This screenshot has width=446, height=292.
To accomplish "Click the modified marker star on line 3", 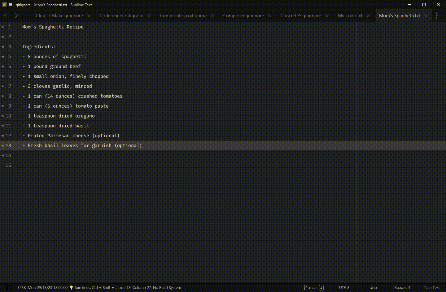I will pos(3,47).
